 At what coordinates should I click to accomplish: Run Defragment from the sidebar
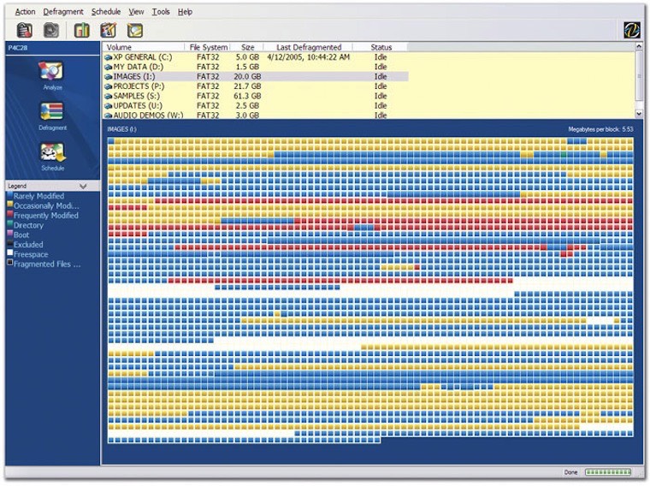52,116
